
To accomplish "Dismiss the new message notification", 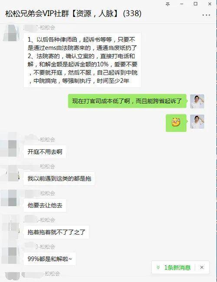I will pyautogui.click(x=202, y=267).
